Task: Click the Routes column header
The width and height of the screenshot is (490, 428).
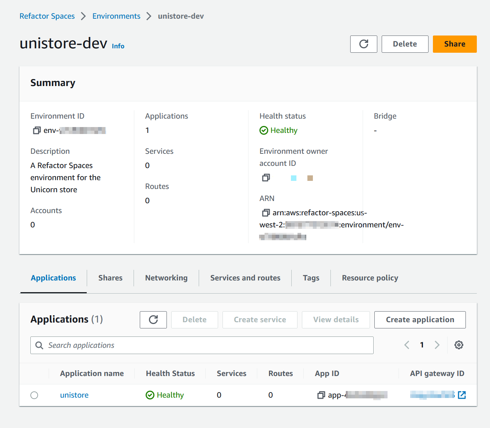Action: pyautogui.click(x=281, y=373)
